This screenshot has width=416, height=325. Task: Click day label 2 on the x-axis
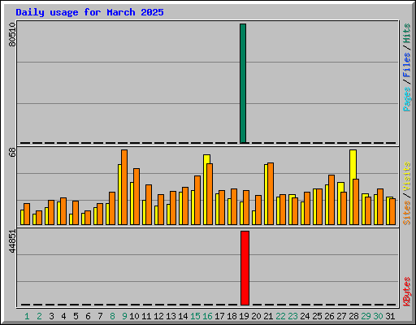coord(39,316)
